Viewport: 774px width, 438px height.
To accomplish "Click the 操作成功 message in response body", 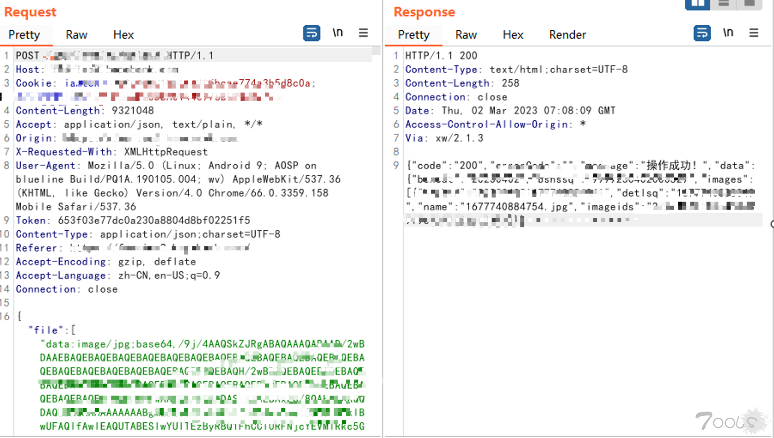I will tap(671, 166).
